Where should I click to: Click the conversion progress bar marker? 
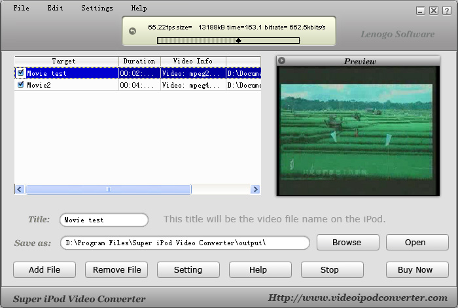(238, 41)
